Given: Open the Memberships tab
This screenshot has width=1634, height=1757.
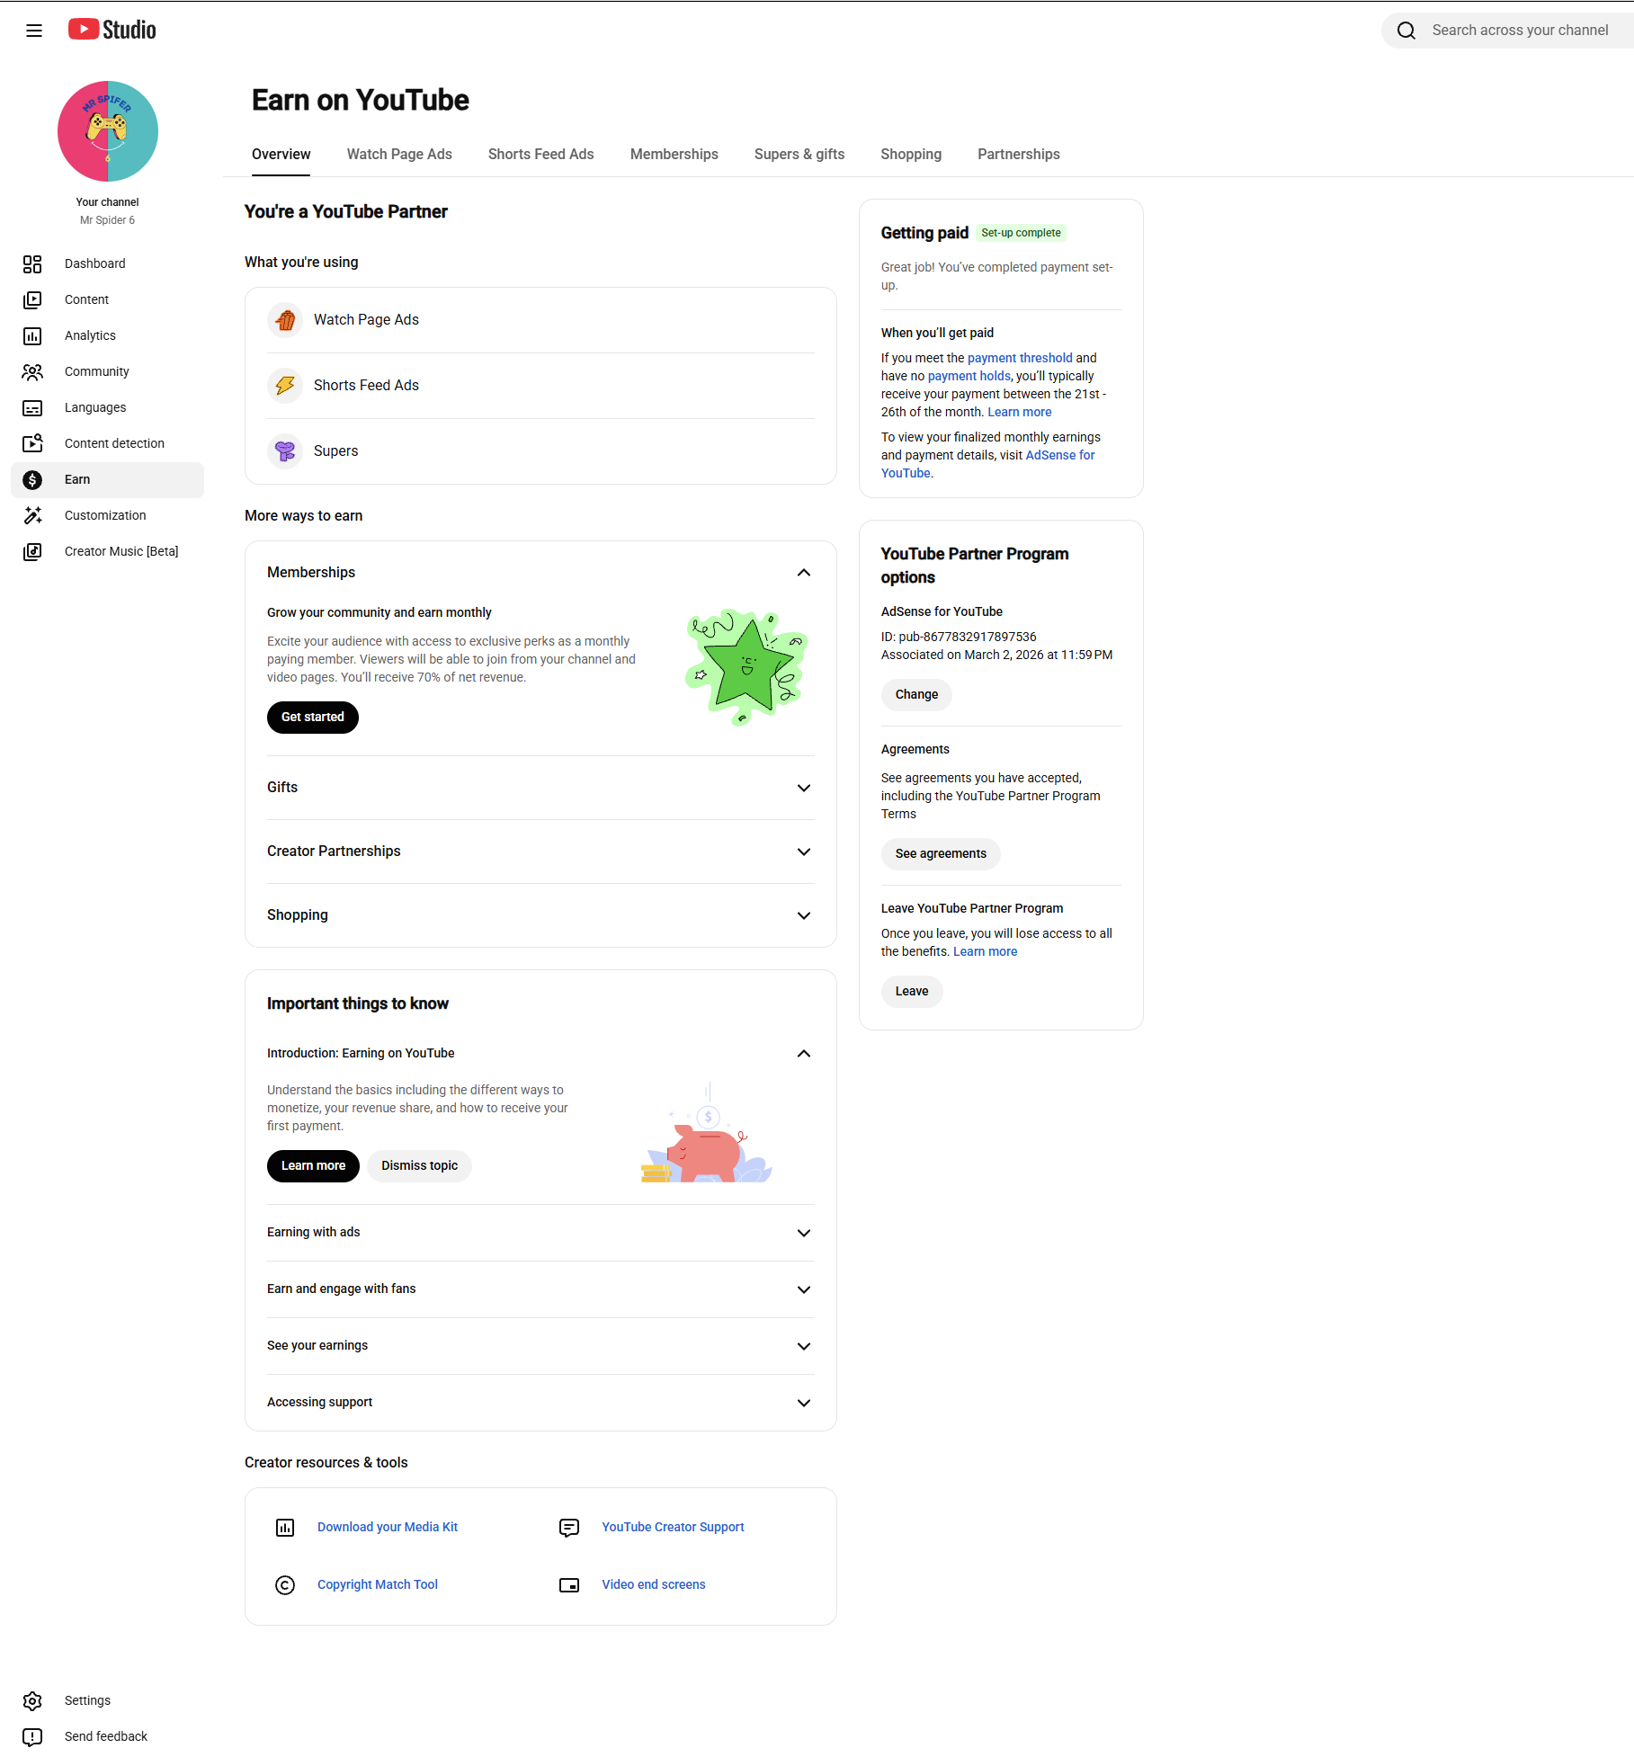Looking at the screenshot, I should point(674,155).
